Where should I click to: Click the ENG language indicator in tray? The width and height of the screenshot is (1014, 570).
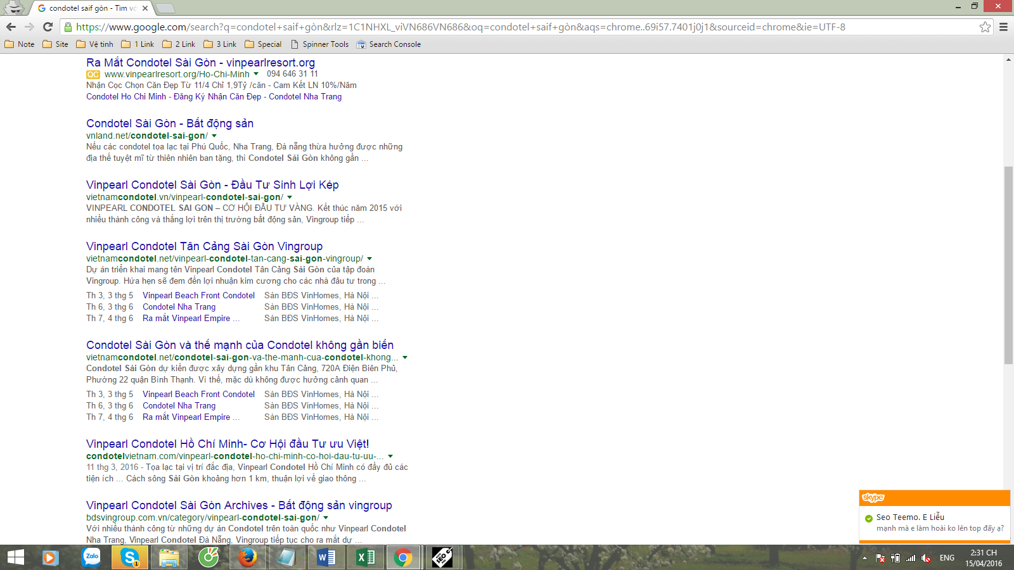pyautogui.click(x=947, y=558)
